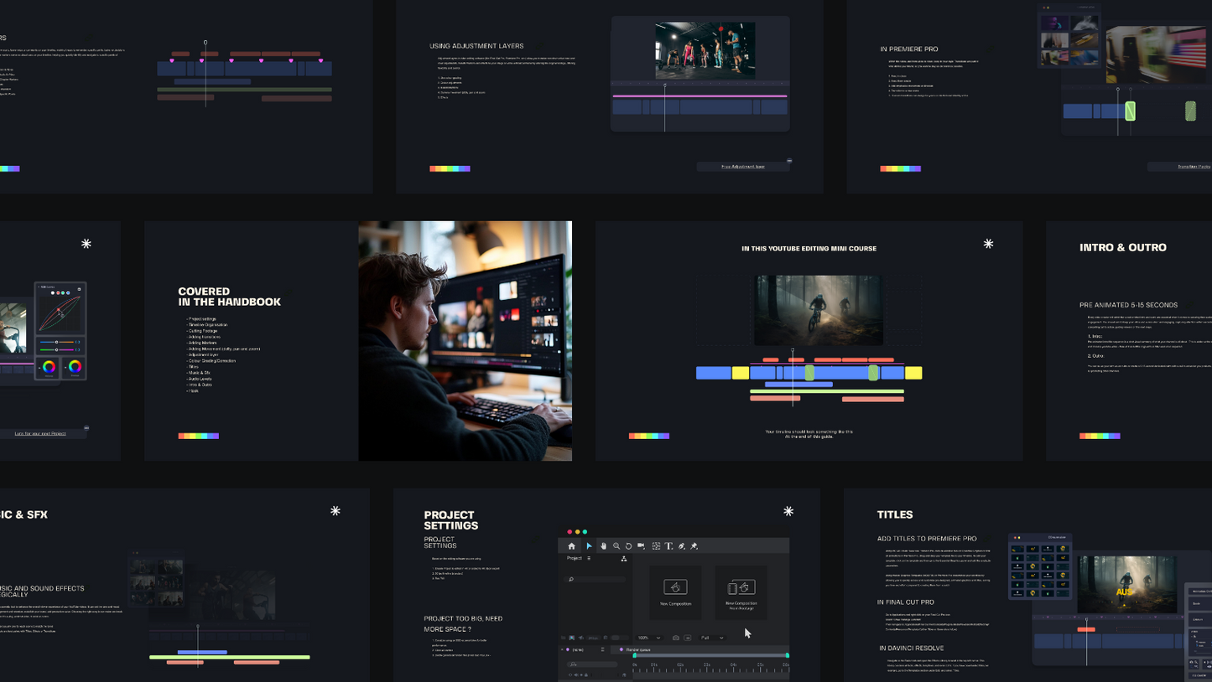Image resolution: width=1212 pixels, height=682 pixels.
Task: Pick the Puppet Pin tool
Action: click(x=694, y=546)
